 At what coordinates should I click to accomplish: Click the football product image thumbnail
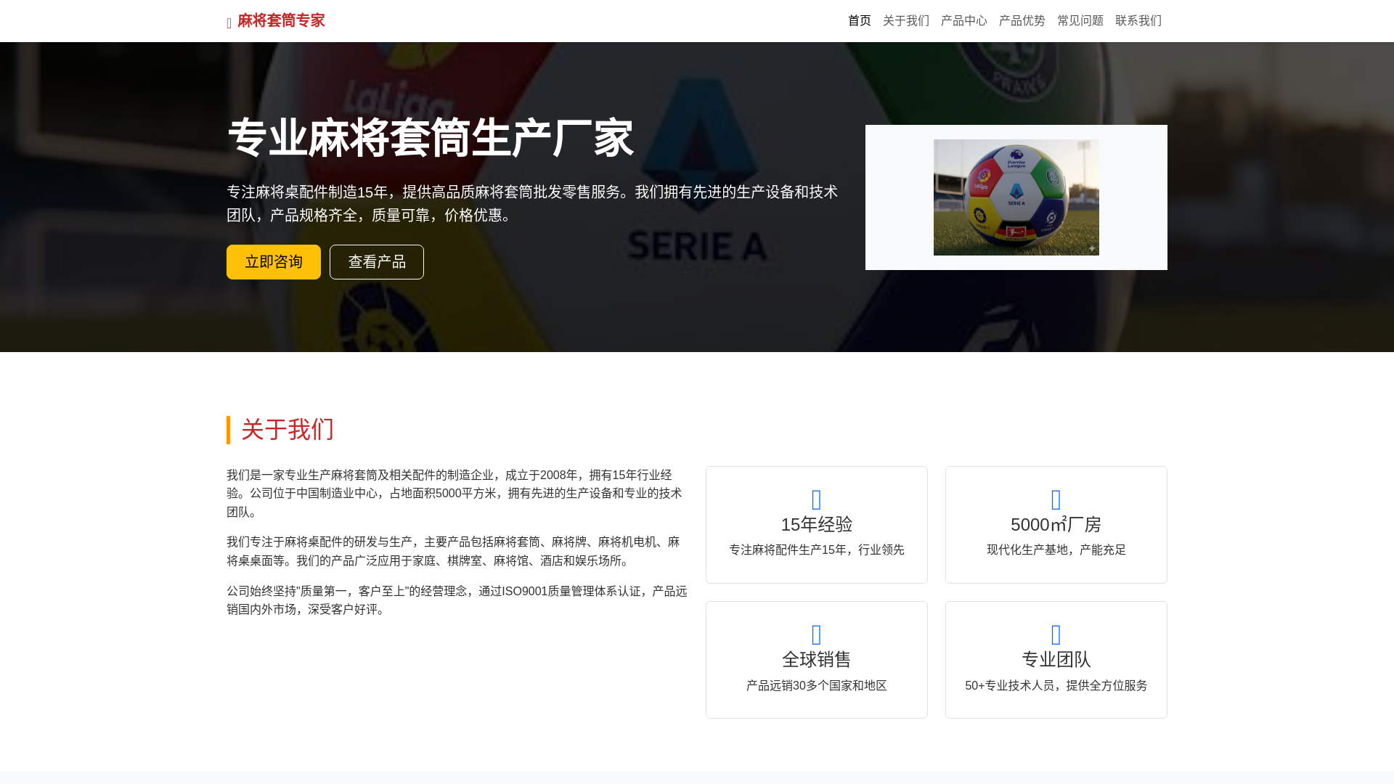(1016, 197)
